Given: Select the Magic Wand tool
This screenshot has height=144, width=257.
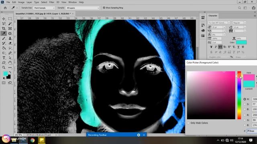Looking at the screenshot, I should [10, 24].
